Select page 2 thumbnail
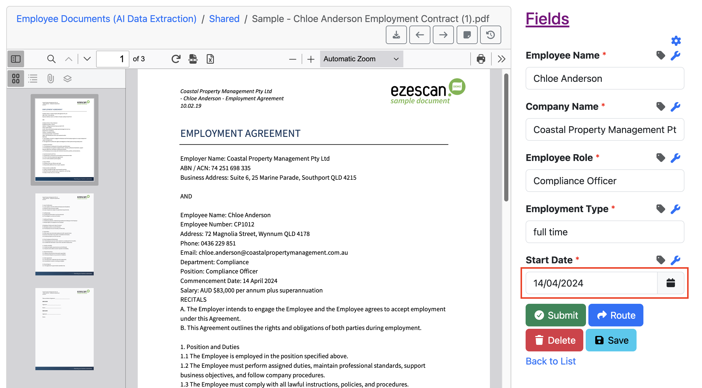The height and width of the screenshot is (388, 702). pyautogui.click(x=65, y=234)
